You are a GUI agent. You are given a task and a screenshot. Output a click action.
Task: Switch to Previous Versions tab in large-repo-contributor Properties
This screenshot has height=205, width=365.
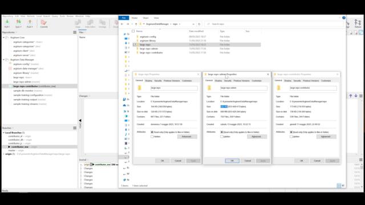pyautogui.click(x=311, y=81)
